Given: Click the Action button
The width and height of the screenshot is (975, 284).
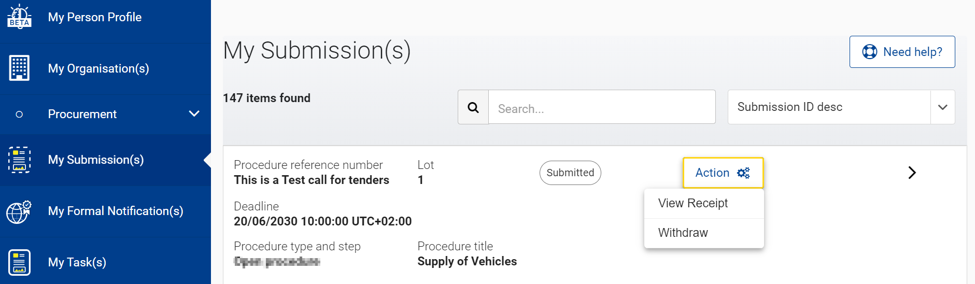Looking at the screenshot, I should [723, 173].
